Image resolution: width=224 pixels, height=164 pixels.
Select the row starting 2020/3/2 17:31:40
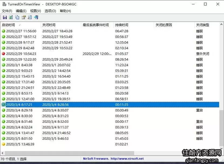pyautogui.click(x=110, y=82)
